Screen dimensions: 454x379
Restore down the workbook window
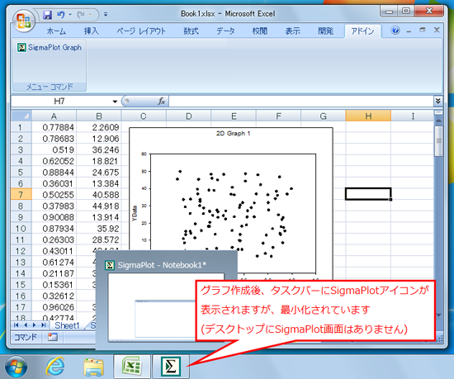coord(423,30)
